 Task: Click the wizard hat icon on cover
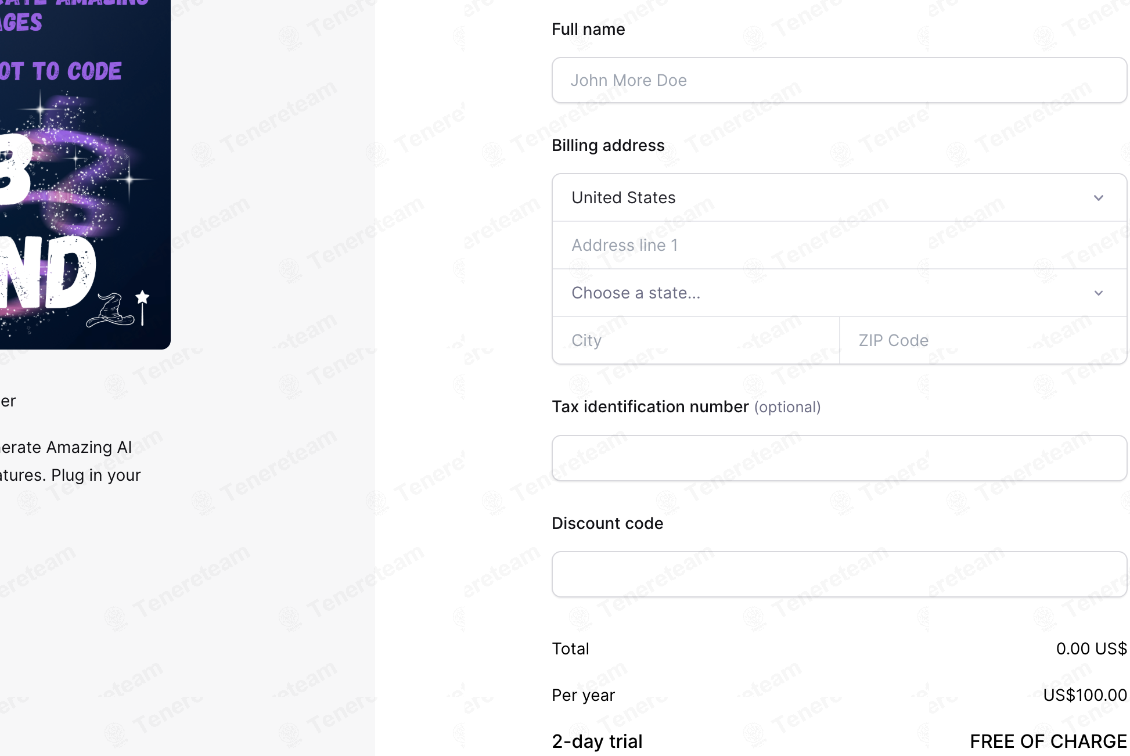pos(110,309)
